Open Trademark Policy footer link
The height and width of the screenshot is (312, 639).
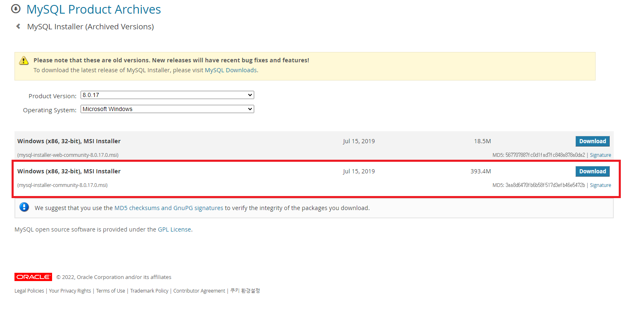pyautogui.click(x=149, y=291)
